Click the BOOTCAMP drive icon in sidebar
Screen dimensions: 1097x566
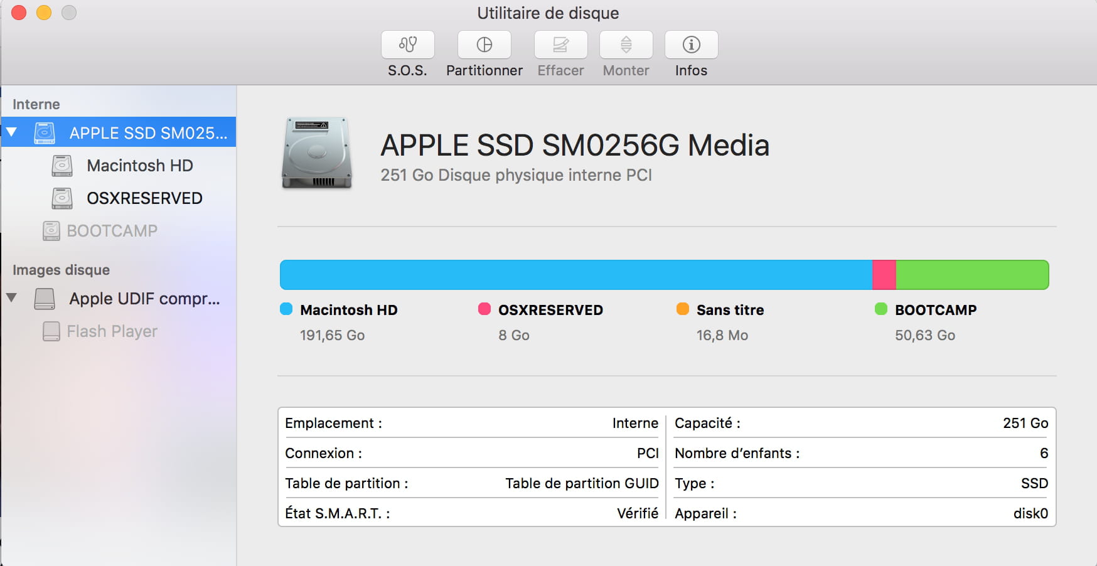pos(51,231)
